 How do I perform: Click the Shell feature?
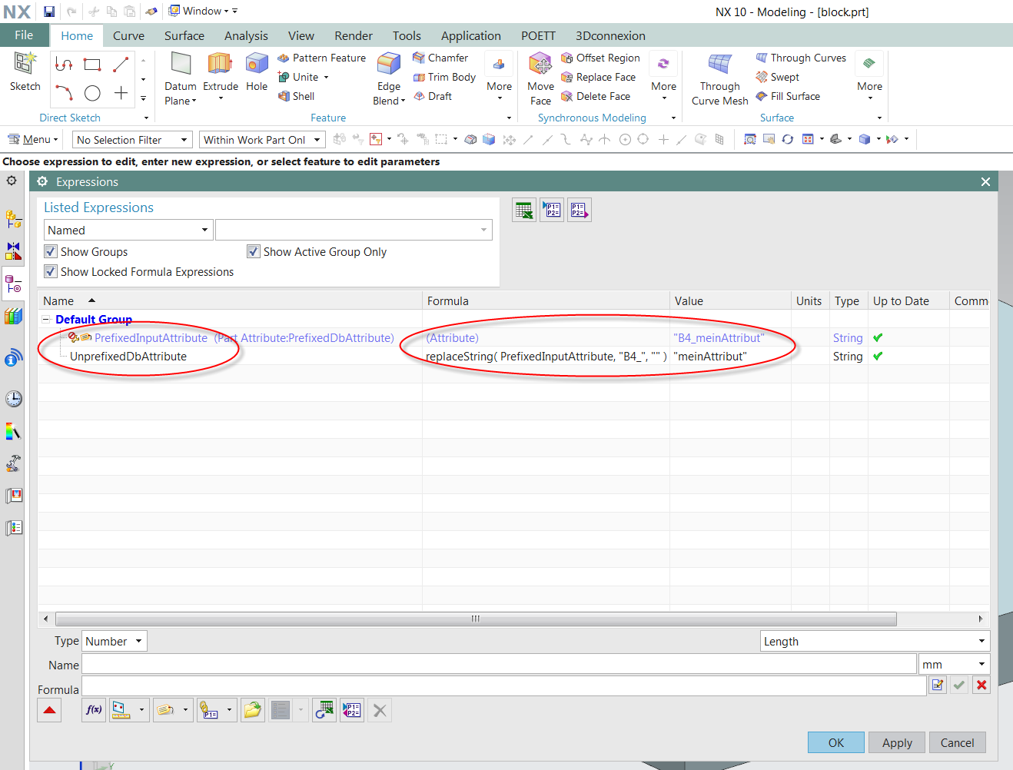296,96
